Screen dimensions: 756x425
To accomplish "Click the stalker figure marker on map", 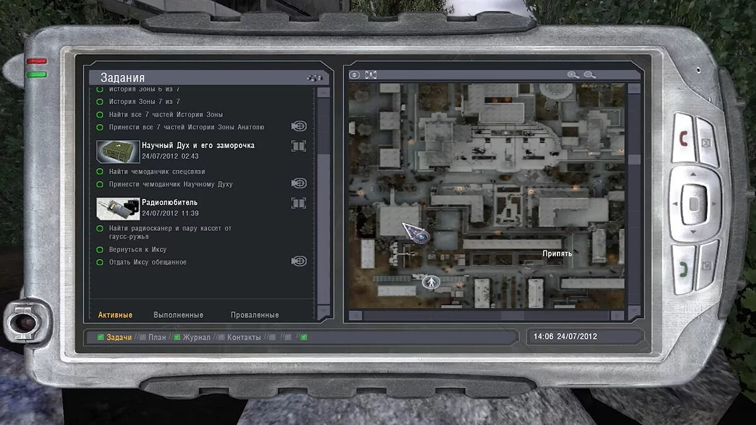I will (431, 282).
